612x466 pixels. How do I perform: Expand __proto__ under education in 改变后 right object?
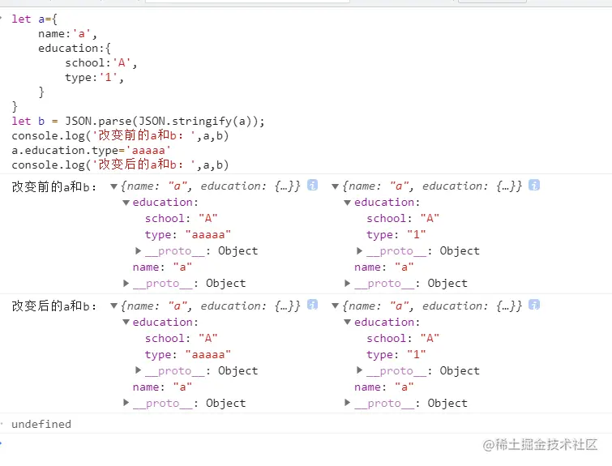click(x=359, y=370)
